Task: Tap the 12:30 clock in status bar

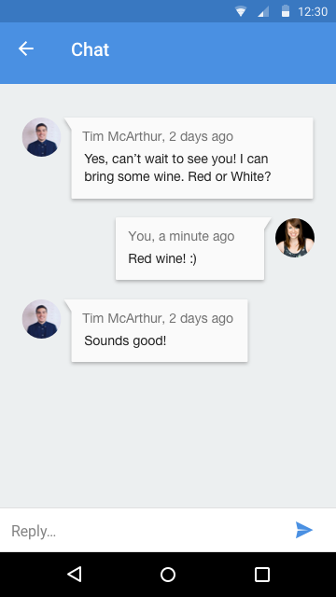Action: coord(313,12)
